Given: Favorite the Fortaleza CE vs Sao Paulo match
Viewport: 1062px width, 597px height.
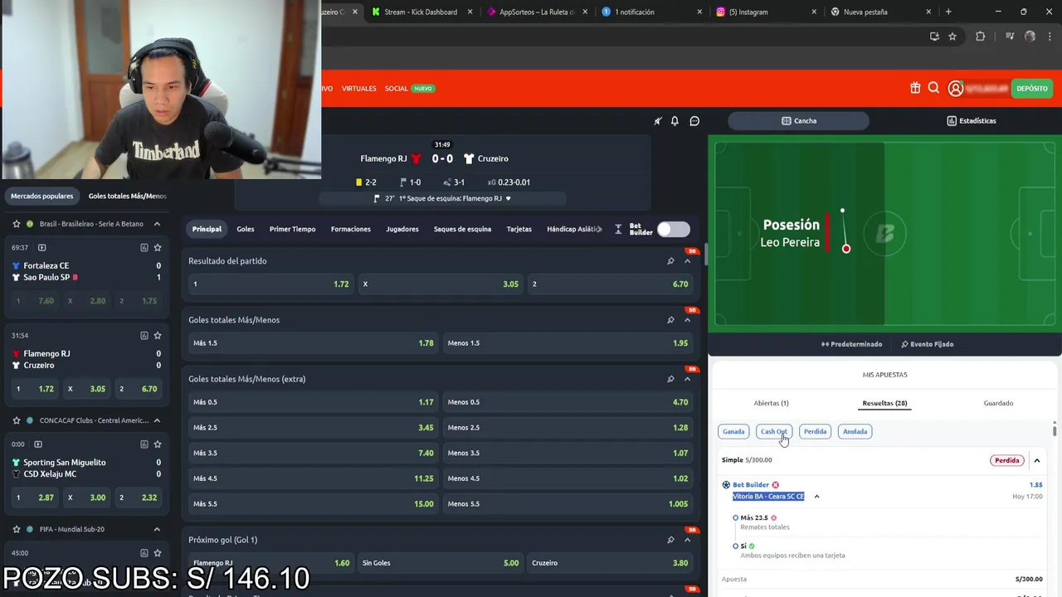Looking at the screenshot, I should (x=158, y=247).
